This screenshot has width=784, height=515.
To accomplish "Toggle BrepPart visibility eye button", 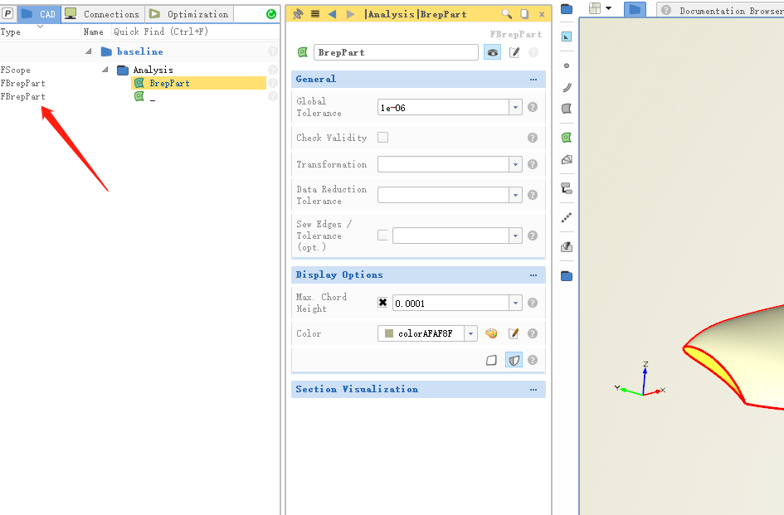I will (x=493, y=52).
